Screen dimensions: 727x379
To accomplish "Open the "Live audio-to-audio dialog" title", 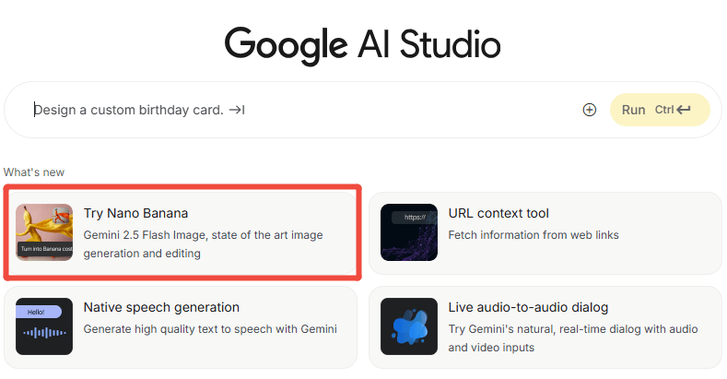I will point(528,307).
